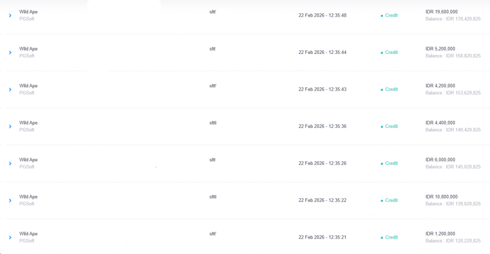The width and height of the screenshot is (490, 254).
Task: Expand the transaction row at 12:35:21
Action: [10, 237]
